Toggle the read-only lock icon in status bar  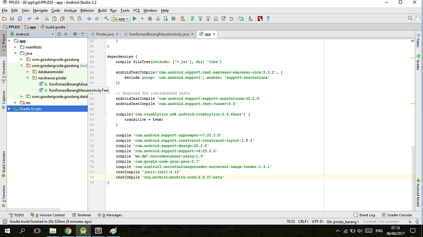click(x=410, y=222)
